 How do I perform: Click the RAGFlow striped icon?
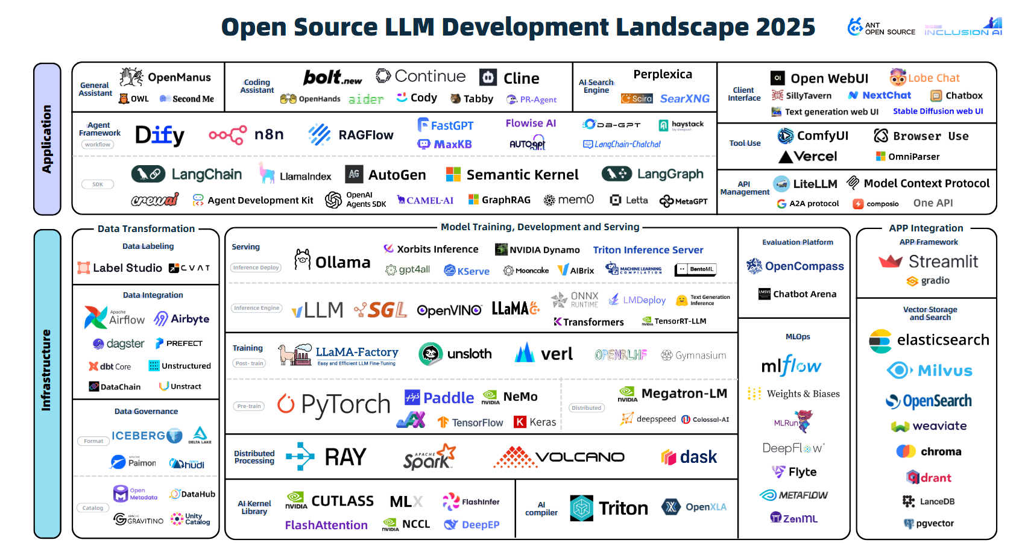point(320,135)
